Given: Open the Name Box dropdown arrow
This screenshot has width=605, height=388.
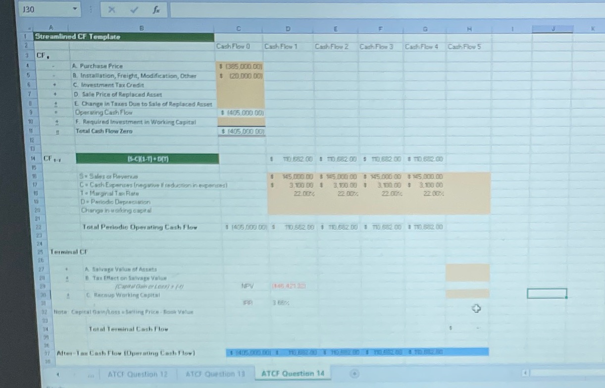Looking at the screenshot, I should (74, 9).
